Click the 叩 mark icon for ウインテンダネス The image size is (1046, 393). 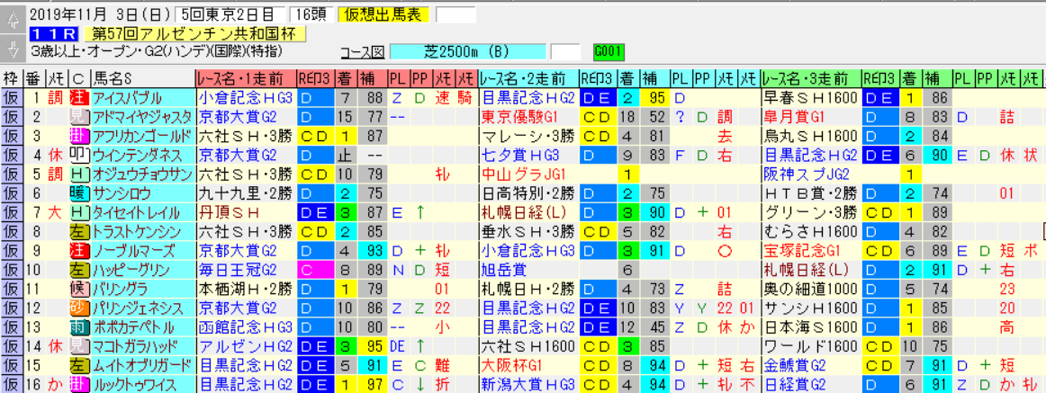78,156
